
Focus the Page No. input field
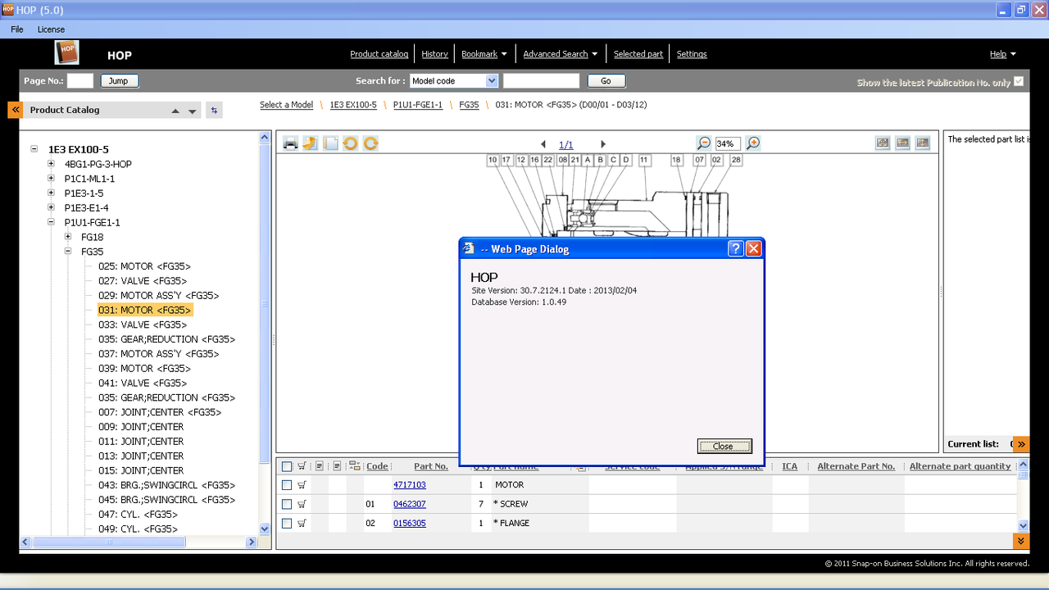80,81
